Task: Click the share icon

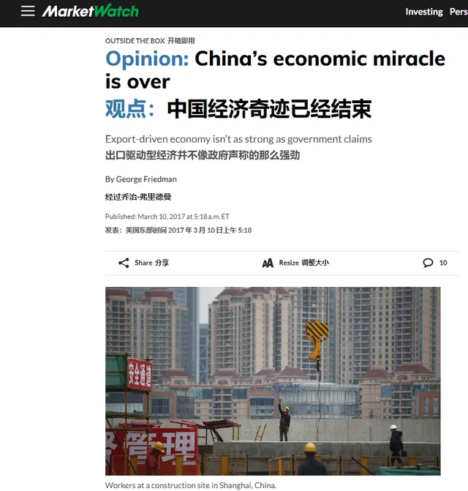Action: coord(124,263)
